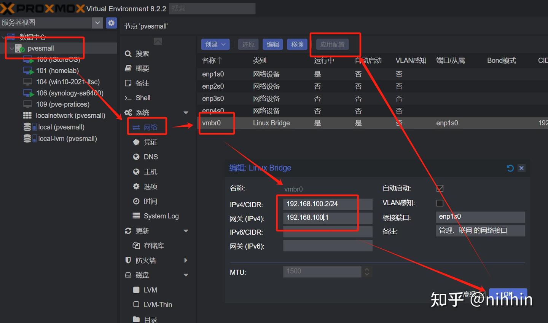Click the 网关 (IPv6) gateway field
The width and height of the screenshot is (548, 323).
click(328, 246)
